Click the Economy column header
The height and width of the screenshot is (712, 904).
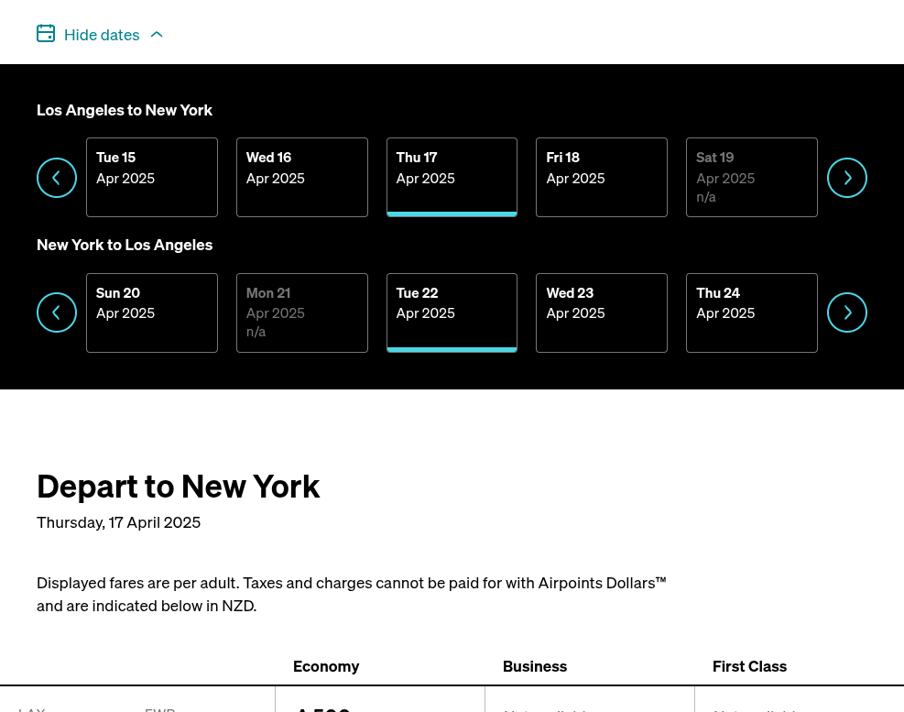tap(326, 666)
